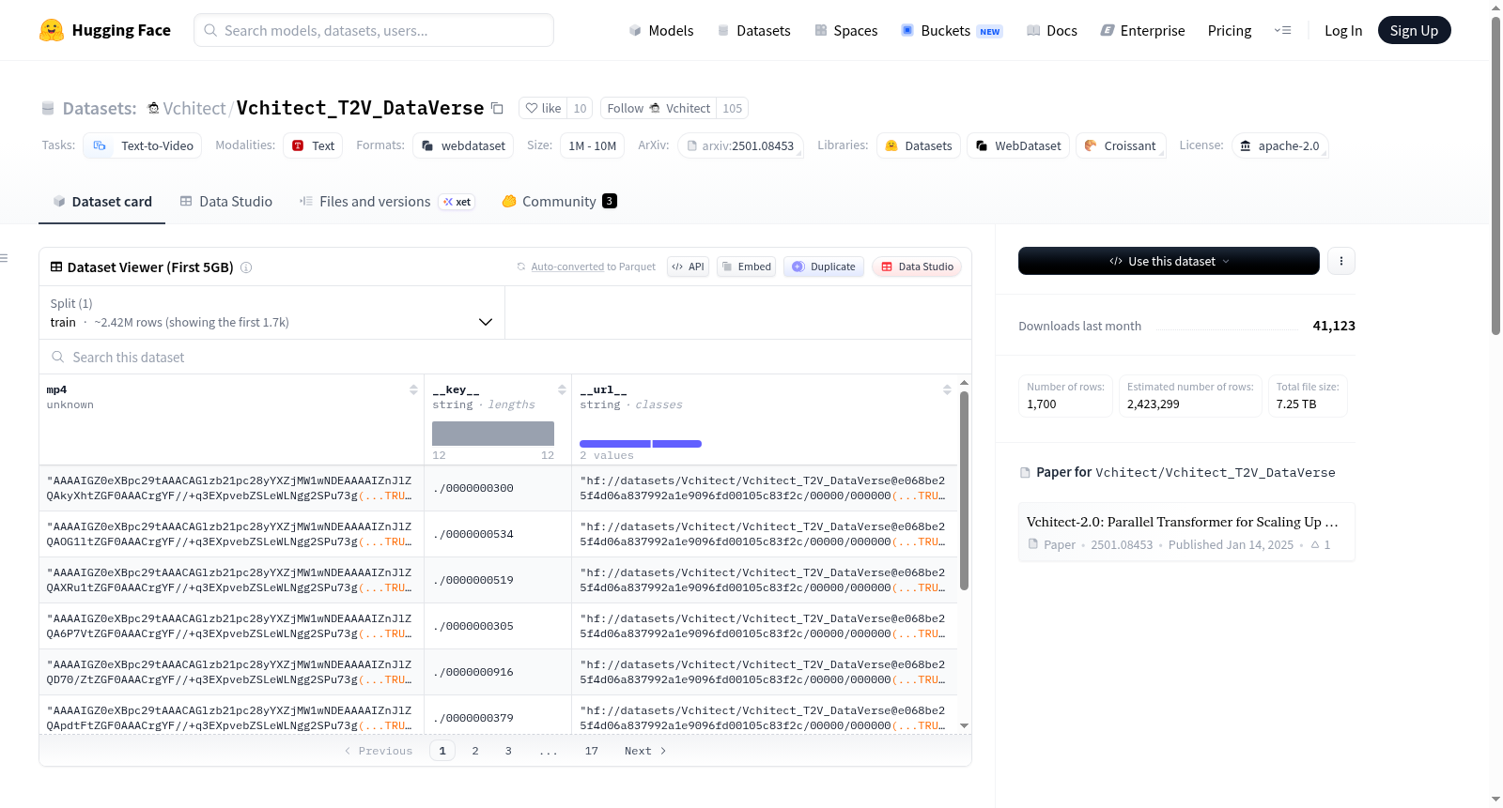1503x808 pixels.
Task: Click the __key__ lengths histogram bar
Action: pyautogui.click(x=493, y=434)
